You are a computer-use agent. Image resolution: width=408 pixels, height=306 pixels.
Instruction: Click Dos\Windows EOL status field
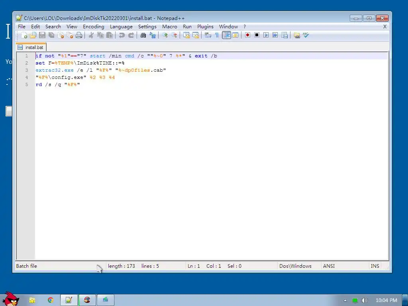point(295,266)
